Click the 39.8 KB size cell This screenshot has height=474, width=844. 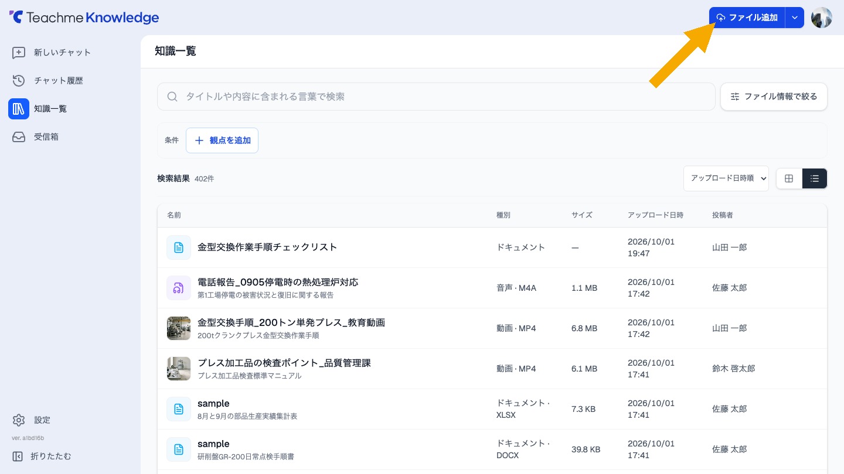click(586, 449)
